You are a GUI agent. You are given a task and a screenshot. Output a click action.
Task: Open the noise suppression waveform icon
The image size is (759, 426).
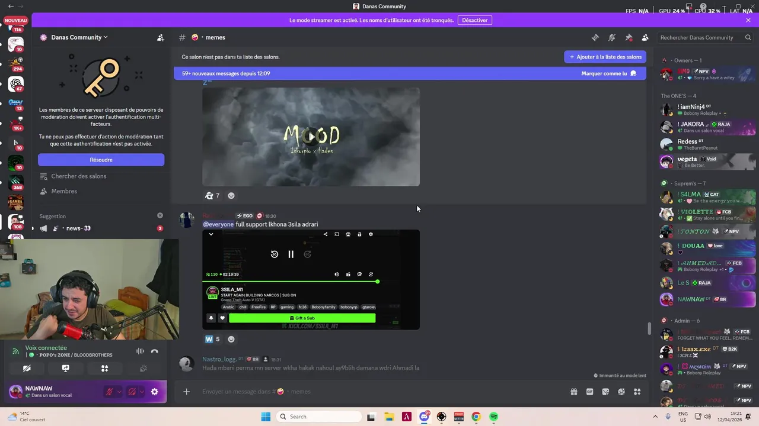click(x=140, y=351)
